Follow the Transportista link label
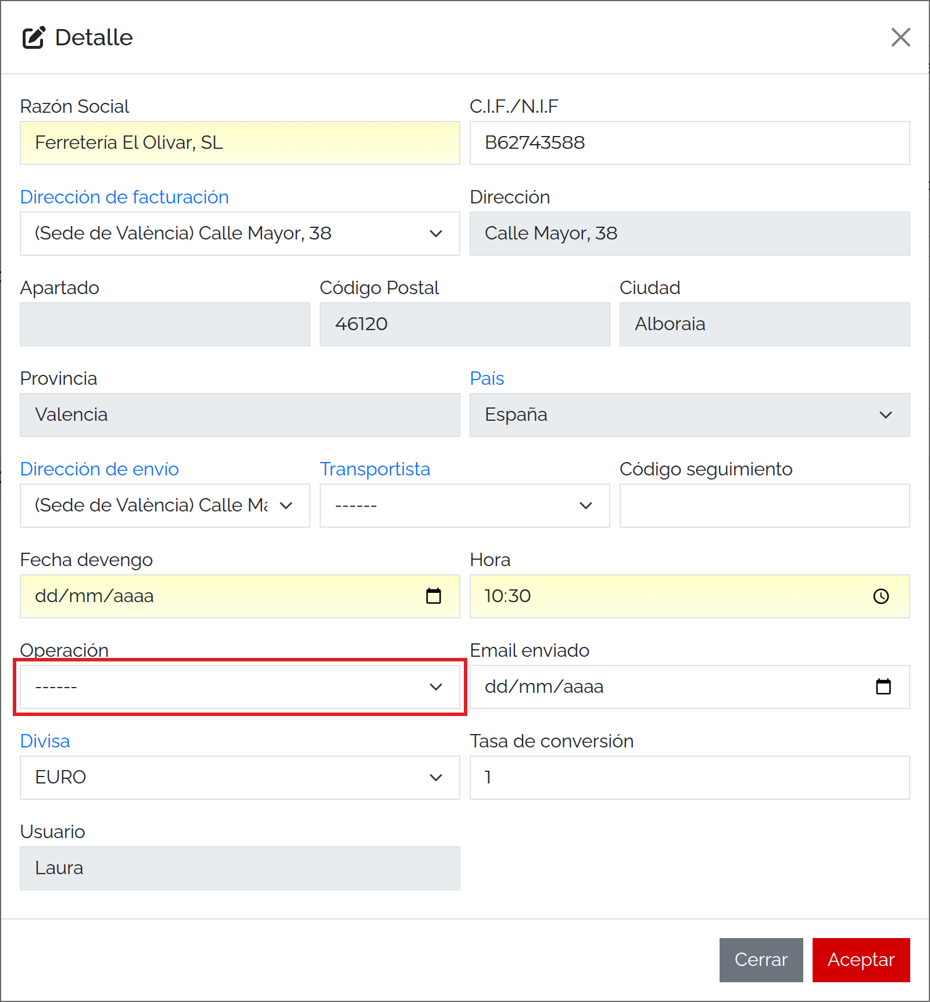The height and width of the screenshot is (1002, 930). click(375, 469)
